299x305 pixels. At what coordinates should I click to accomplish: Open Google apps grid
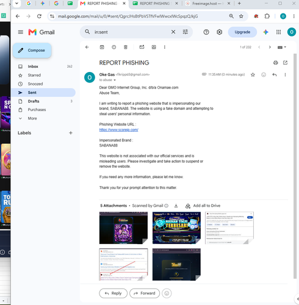[278, 32]
